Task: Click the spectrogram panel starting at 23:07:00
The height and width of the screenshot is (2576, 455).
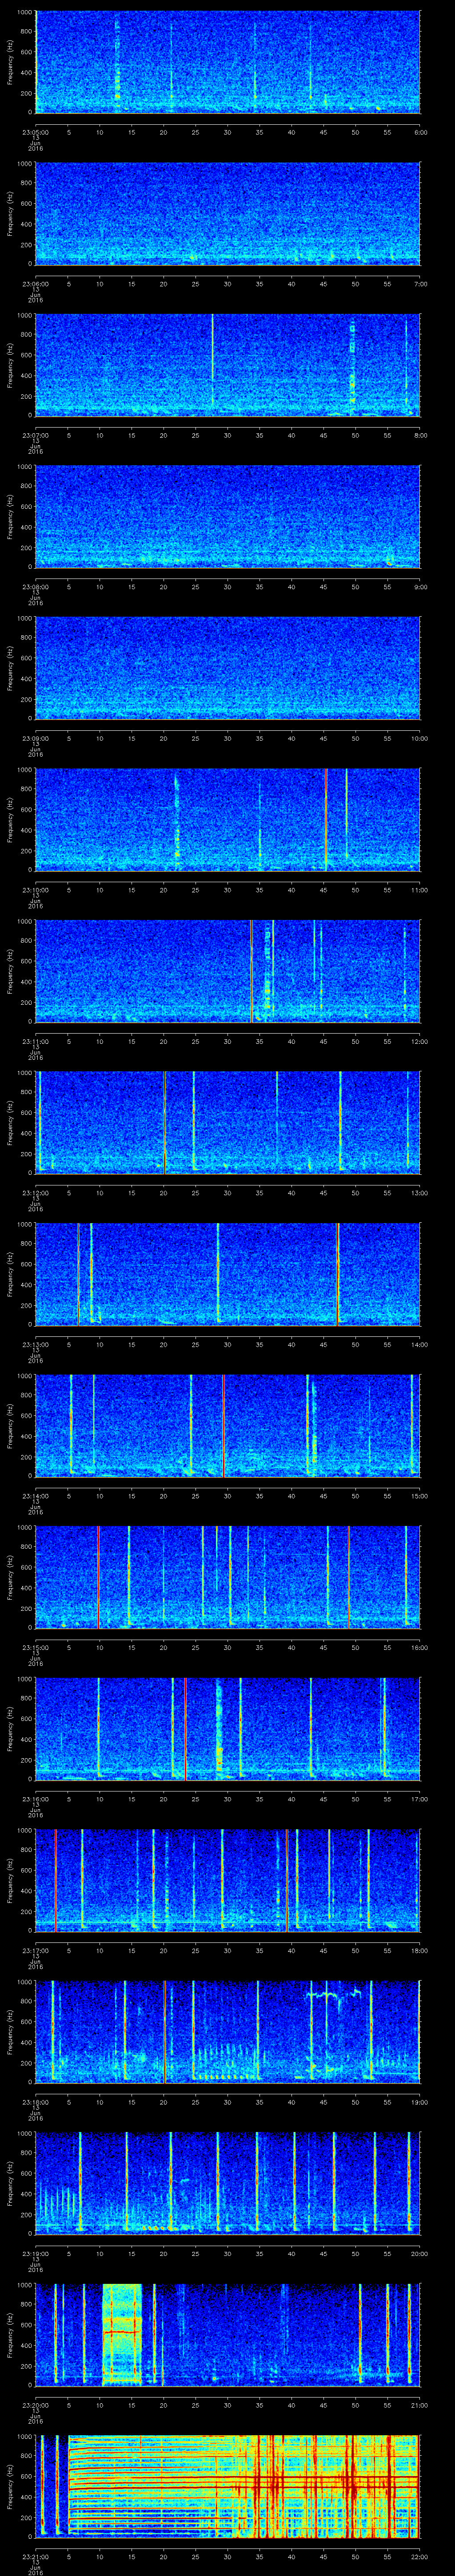Action: click(227, 365)
